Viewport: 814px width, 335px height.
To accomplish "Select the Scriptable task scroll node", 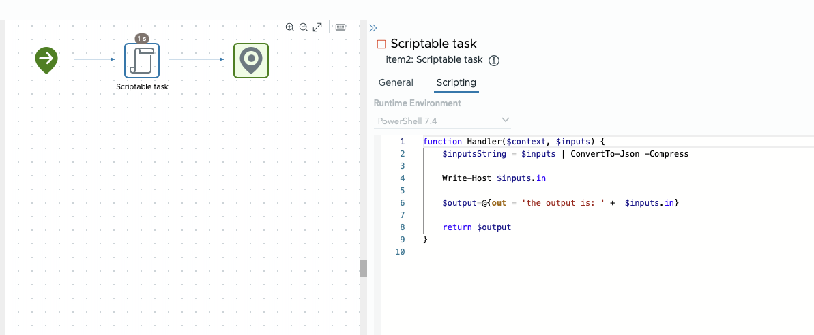I will [x=142, y=61].
